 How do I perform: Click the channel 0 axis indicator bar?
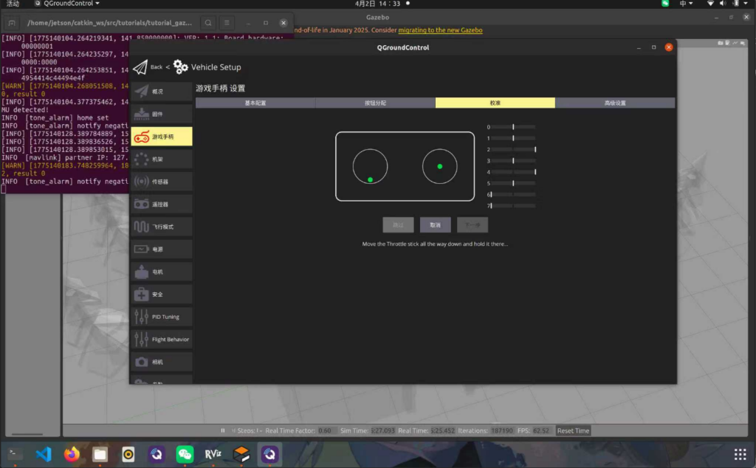pos(513,127)
